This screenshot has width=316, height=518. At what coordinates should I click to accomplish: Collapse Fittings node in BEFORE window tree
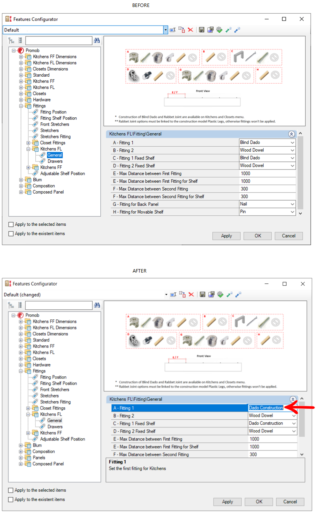pos(21,106)
